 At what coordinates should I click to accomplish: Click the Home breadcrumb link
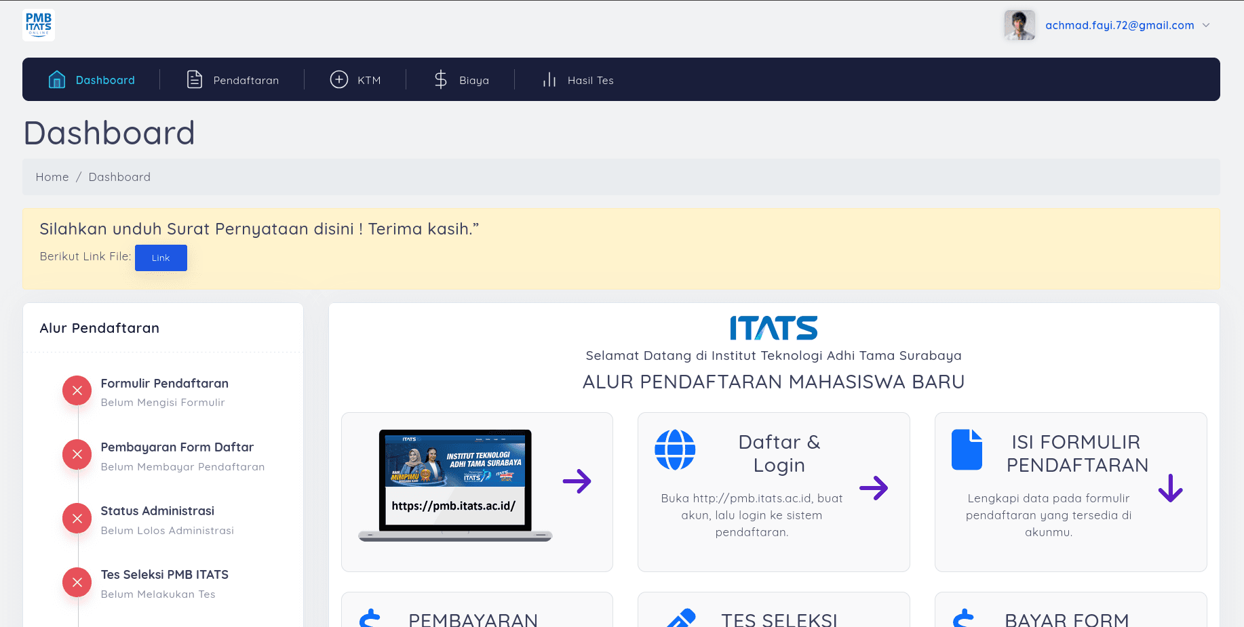point(52,177)
